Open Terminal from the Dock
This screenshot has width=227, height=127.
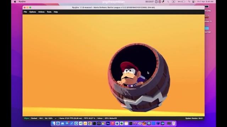point(94,123)
